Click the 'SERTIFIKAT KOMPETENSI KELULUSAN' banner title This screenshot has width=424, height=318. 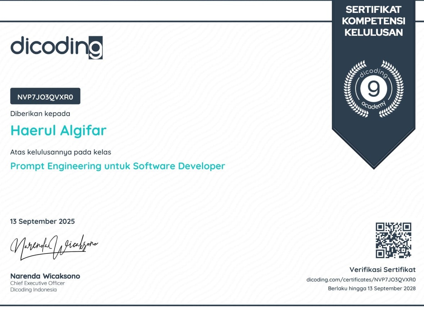click(x=374, y=21)
